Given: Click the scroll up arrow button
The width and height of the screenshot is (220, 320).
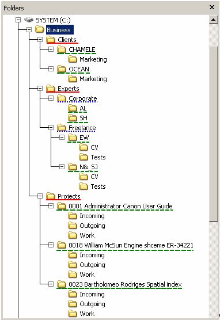Looking at the screenshot, I should click(x=213, y=20).
